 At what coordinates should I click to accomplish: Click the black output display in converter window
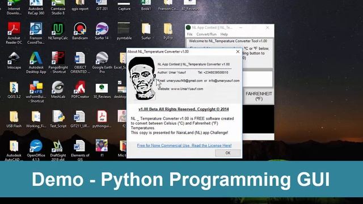pos(259,120)
